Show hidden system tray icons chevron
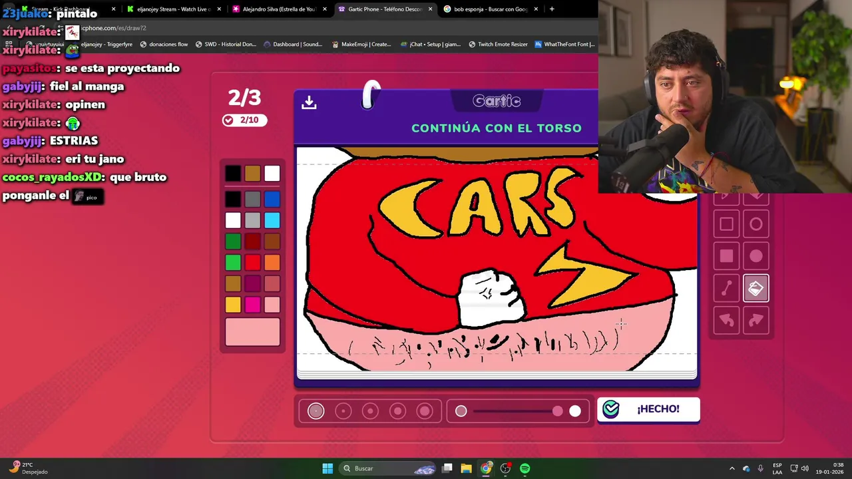Screen dimensions: 852x479 732,468
